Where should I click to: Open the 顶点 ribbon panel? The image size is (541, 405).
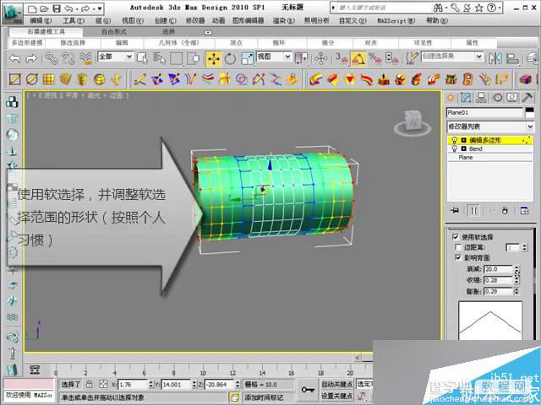click(x=237, y=43)
